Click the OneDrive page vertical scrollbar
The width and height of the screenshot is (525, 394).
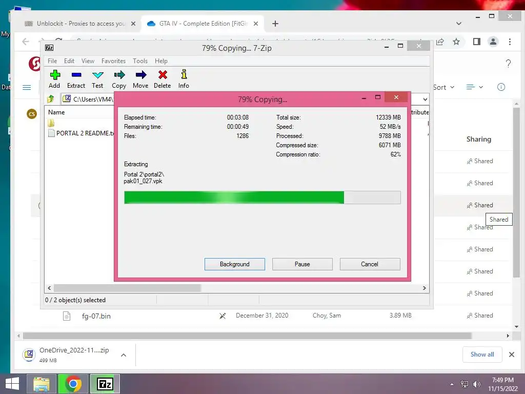(x=516, y=192)
